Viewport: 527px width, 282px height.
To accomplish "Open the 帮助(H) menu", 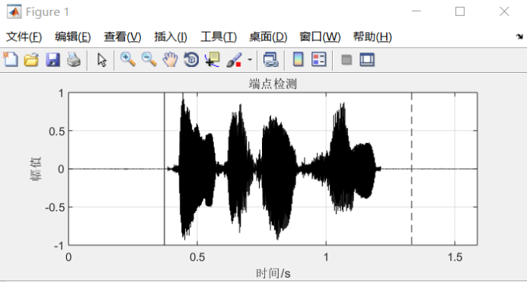I will point(372,36).
